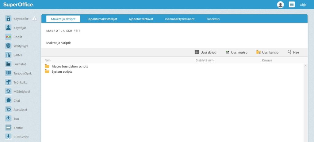Select the Roolit roles icon
314x142 pixels.
click(9, 37)
